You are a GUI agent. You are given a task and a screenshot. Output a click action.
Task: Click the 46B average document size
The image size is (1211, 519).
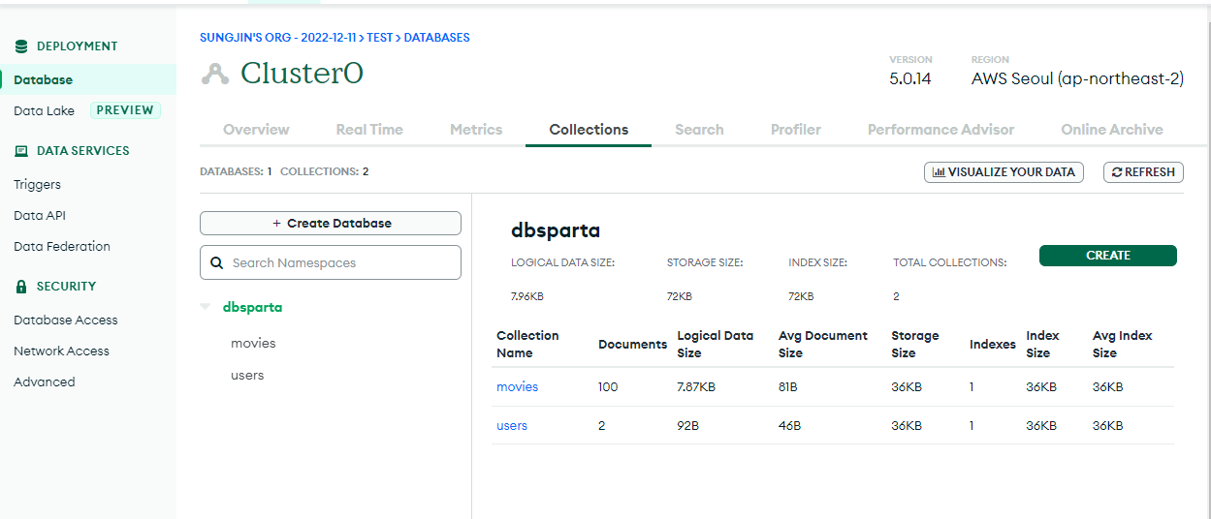pos(788,425)
